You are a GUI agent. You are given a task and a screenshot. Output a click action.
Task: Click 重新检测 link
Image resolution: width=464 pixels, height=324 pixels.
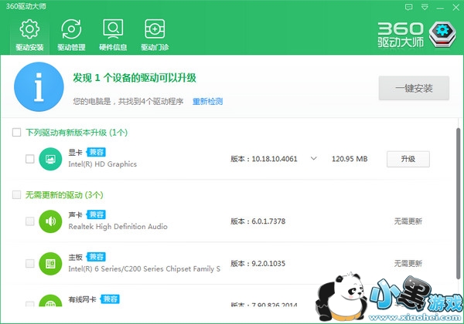(207, 102)
